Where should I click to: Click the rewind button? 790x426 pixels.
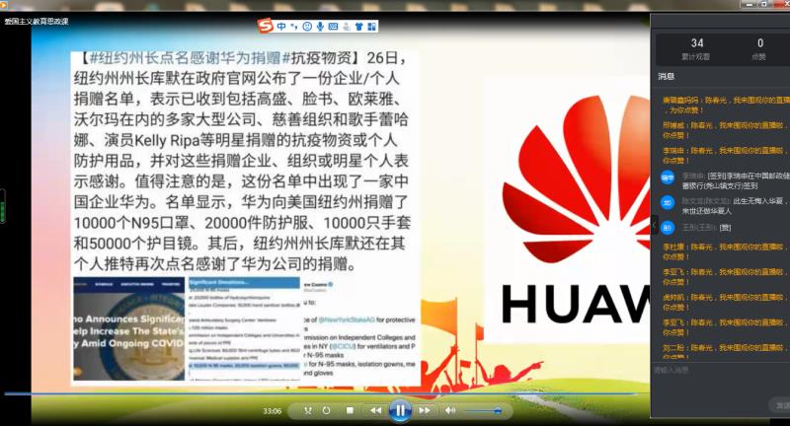tap(375, 410)
